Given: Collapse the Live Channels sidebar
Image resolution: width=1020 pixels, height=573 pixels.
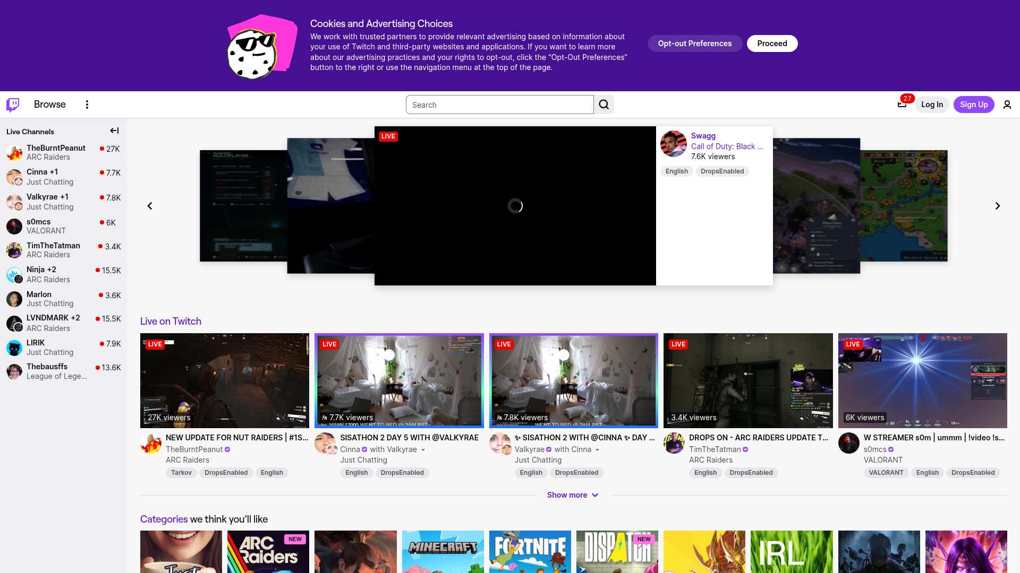Looking at the screenshot, I should click(114, 131).
